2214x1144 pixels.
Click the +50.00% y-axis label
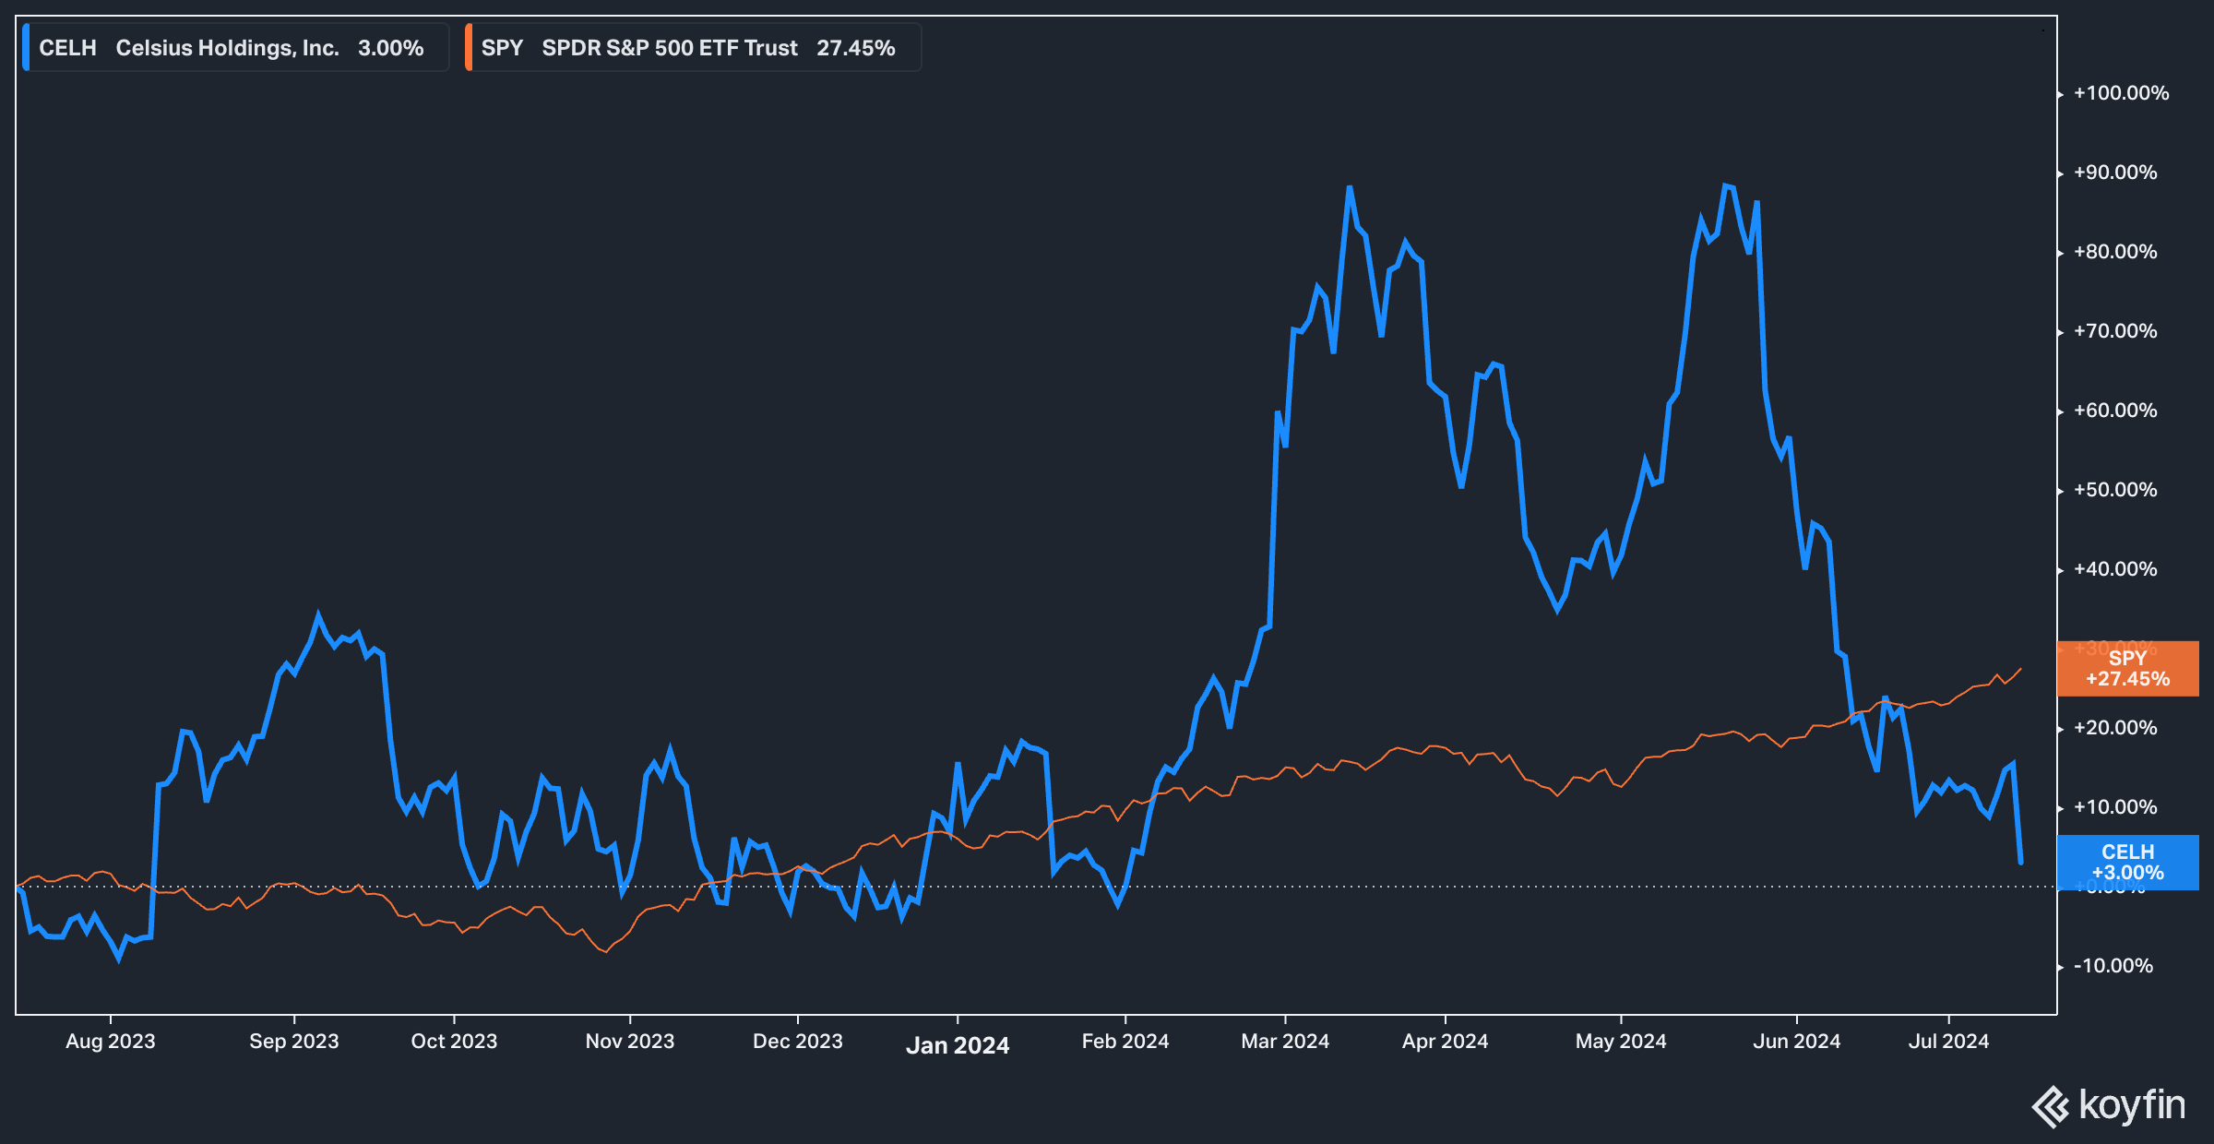coord(2115,490)
